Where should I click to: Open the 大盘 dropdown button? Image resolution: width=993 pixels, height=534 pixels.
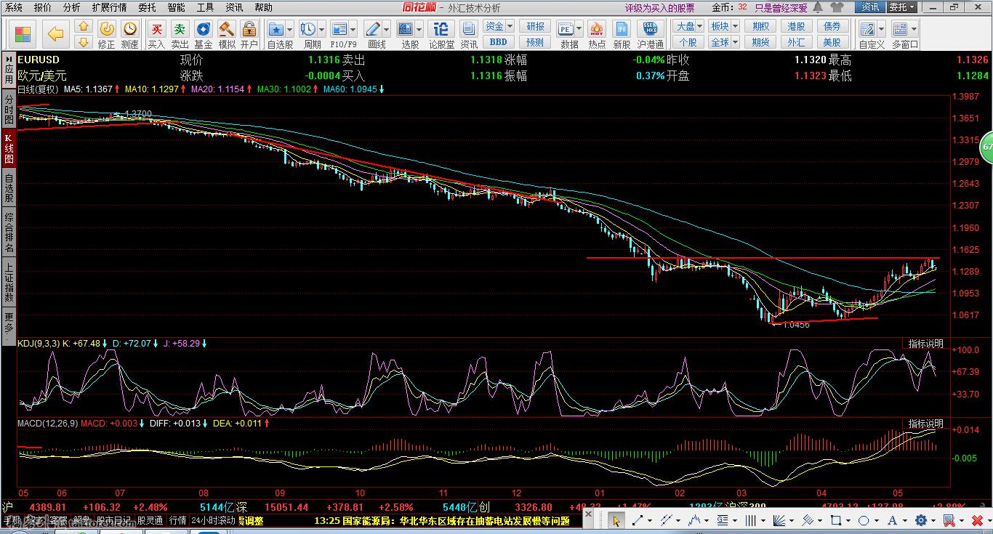click(690, 26)
